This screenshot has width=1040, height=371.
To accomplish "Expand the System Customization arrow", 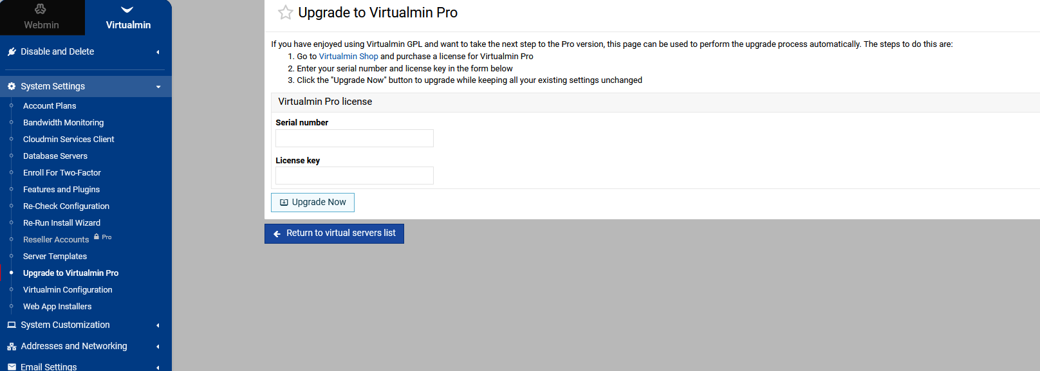I will click(158, 325).
